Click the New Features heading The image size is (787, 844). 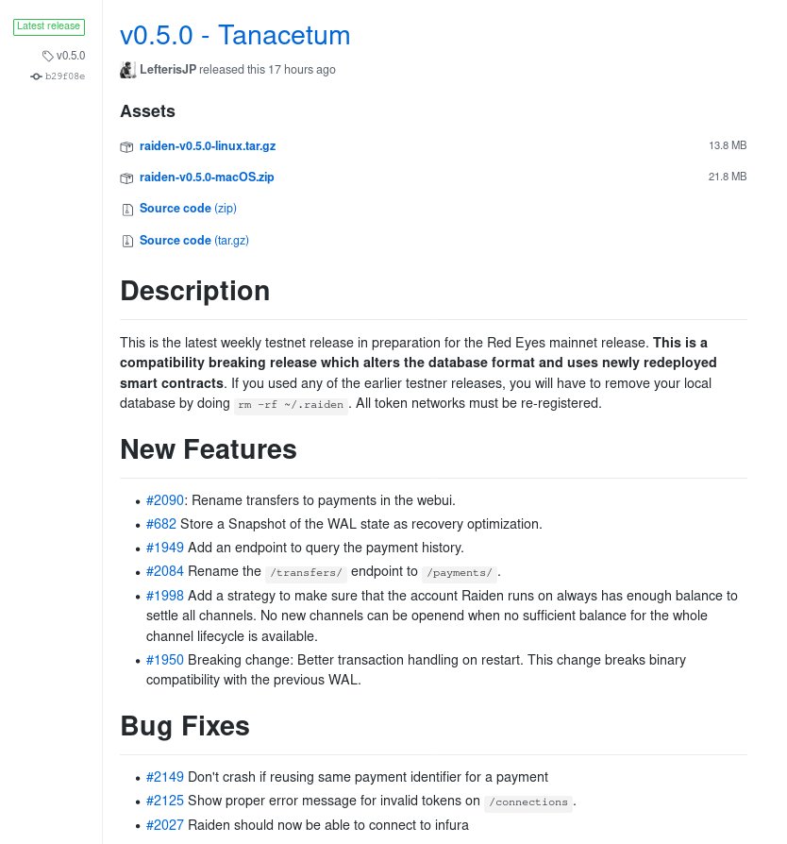coord(209,450)
